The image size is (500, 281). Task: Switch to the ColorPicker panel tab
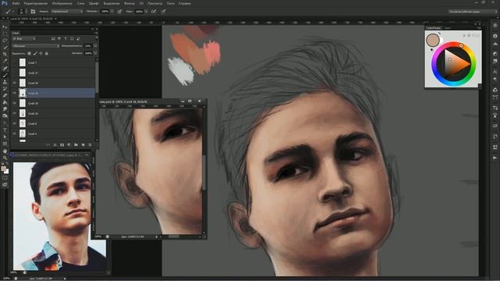tap(434, 28)
